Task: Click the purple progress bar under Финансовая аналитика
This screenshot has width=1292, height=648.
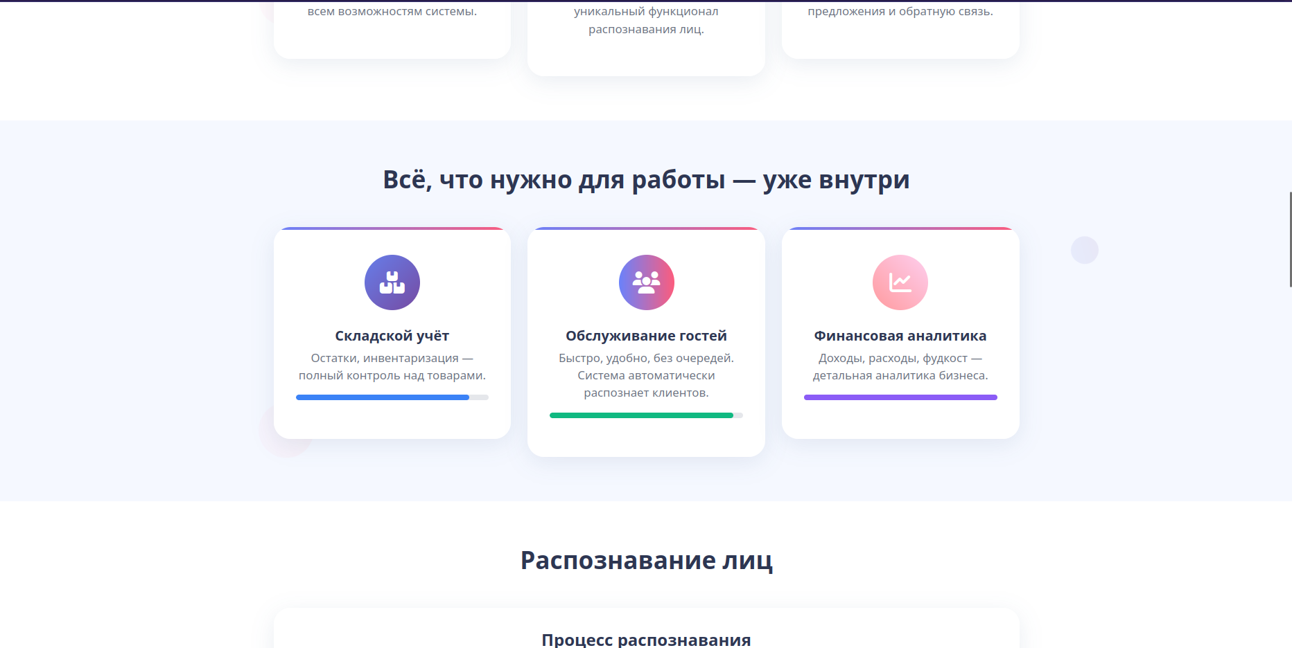Action: (900, 397)
